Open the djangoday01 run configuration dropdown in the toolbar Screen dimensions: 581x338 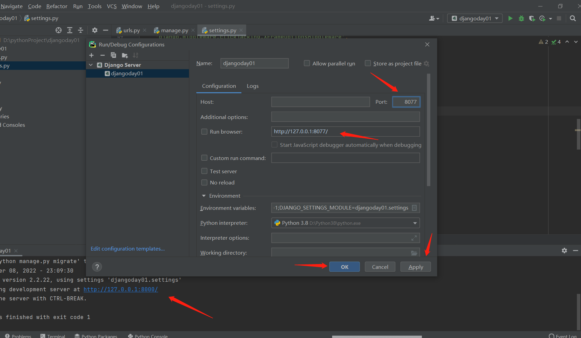(x=475, y=18)
